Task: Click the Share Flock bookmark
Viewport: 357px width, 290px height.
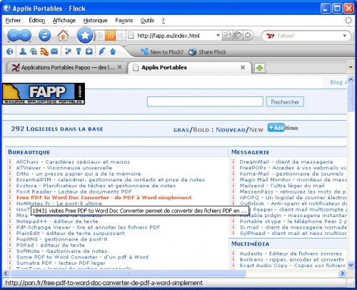Action: coord(207,52)
